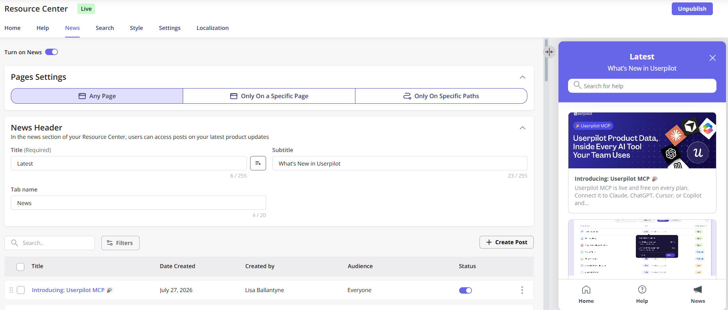Click the Create Post button
The image size is (728, 310).
[506, 242]
